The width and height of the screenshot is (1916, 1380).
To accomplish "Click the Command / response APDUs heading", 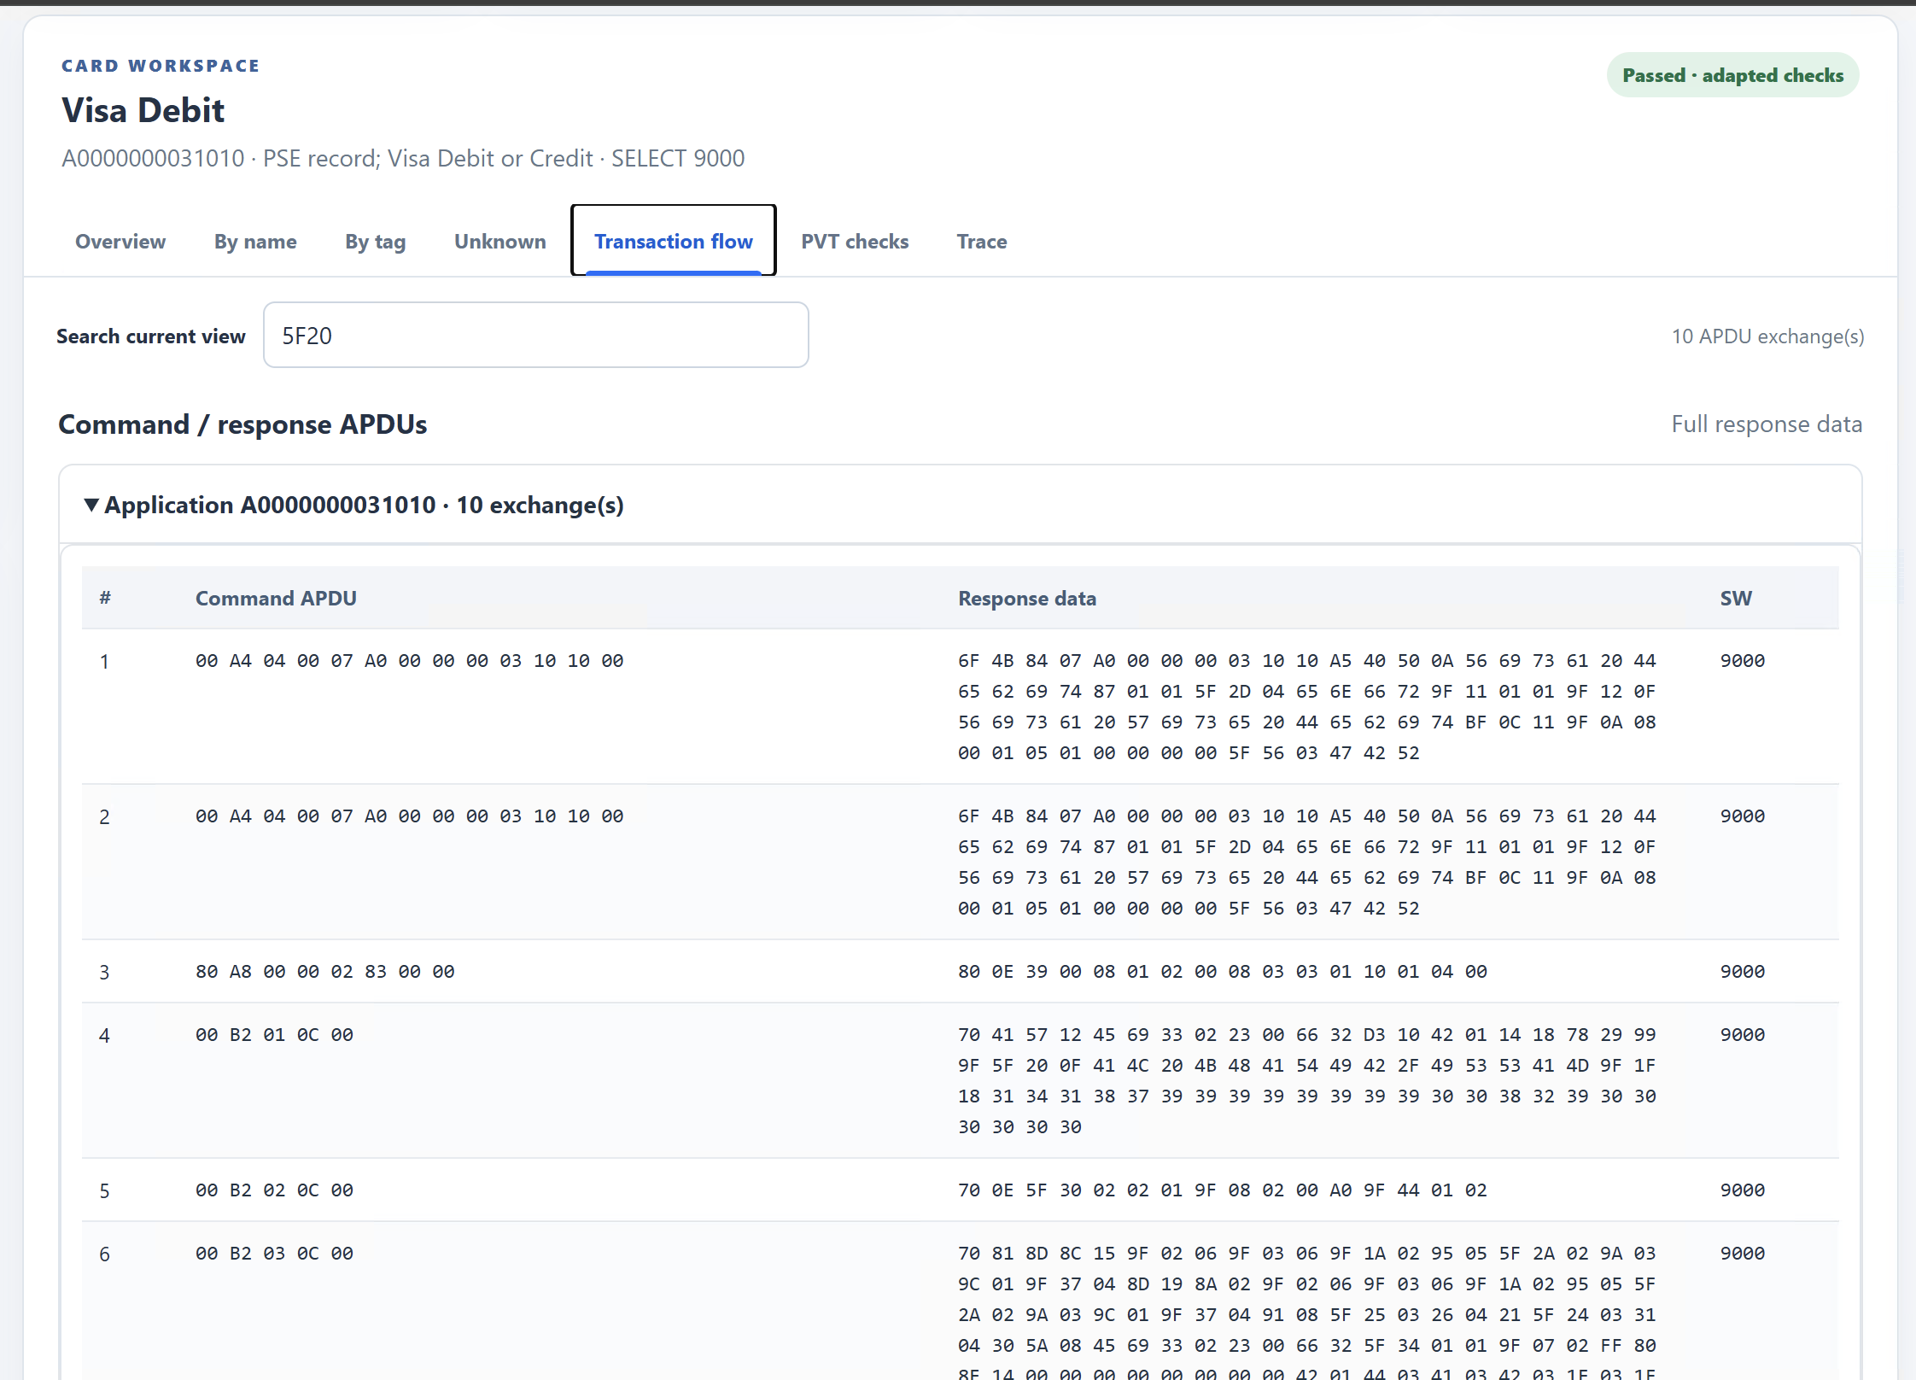I will click(x=242, y=424).
